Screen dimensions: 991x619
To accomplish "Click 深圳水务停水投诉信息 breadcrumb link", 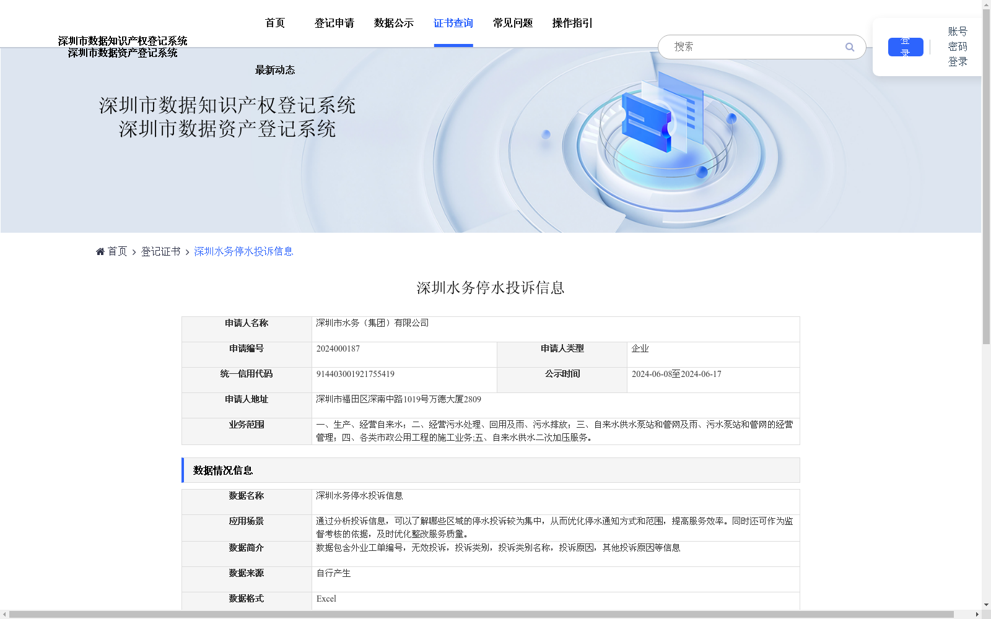I will pyautogui.click(x=243, y=251).
